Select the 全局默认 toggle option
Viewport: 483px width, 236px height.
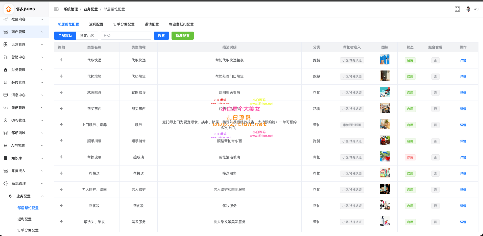coord(65,36)
